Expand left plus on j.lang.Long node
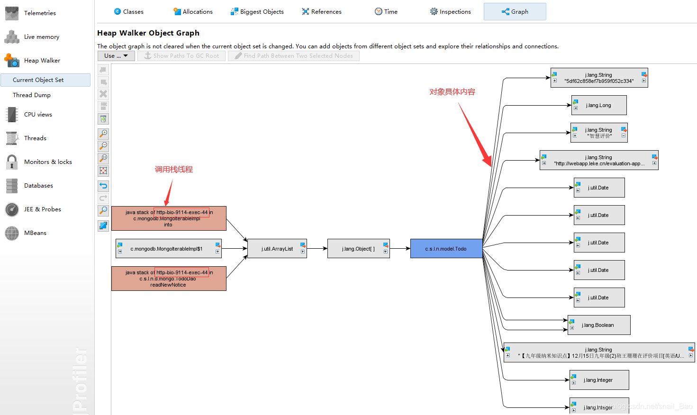Viewport: 697px width, 415px height. point(576,108)
